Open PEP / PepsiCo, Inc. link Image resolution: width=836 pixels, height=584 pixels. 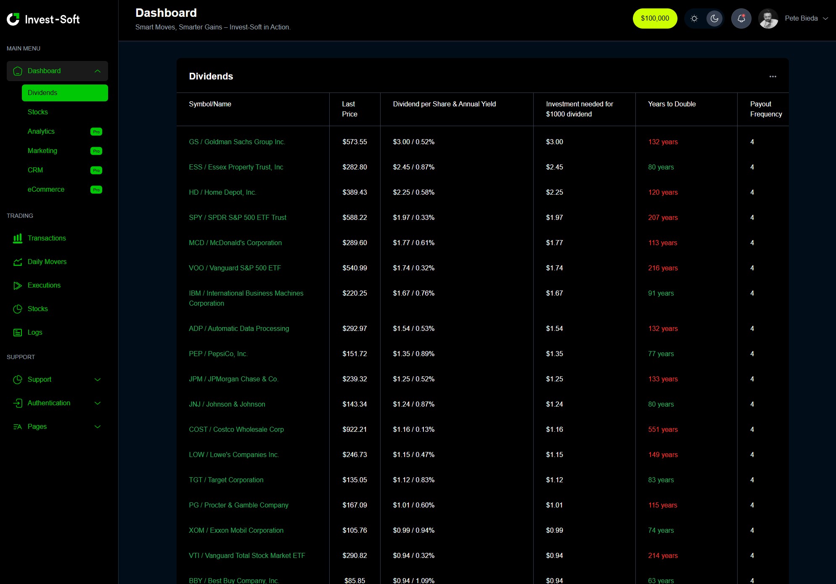tap(218, 354)
